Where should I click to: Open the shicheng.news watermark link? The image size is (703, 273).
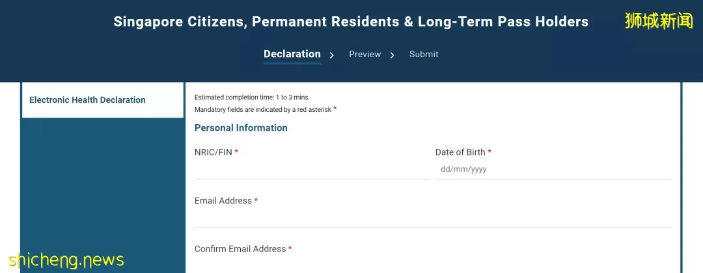click(66, 261)
